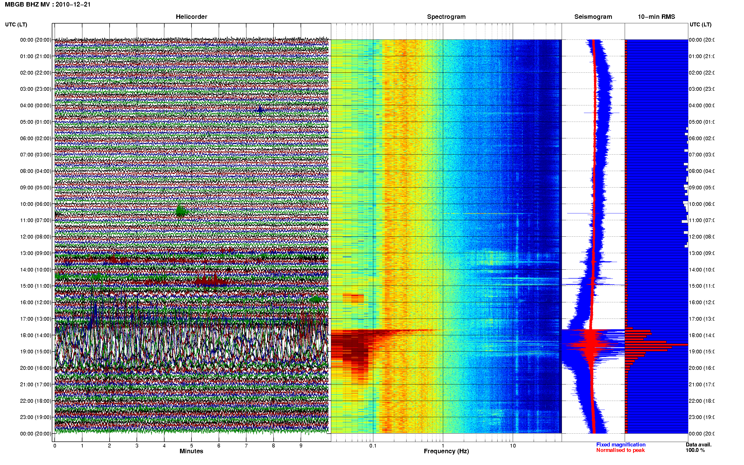Click the minute tick label '5' on helicorder axis
Viewport: 744px width, 465px height.
coord(191,446)
